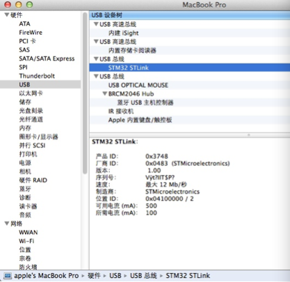Click the computer icon in the path bar
The height and width of the screenshot is (282, 290).
[8, 276]
